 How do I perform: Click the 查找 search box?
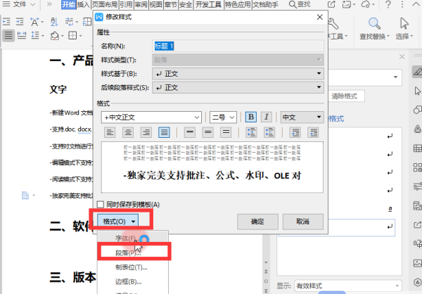pos(300,4)
